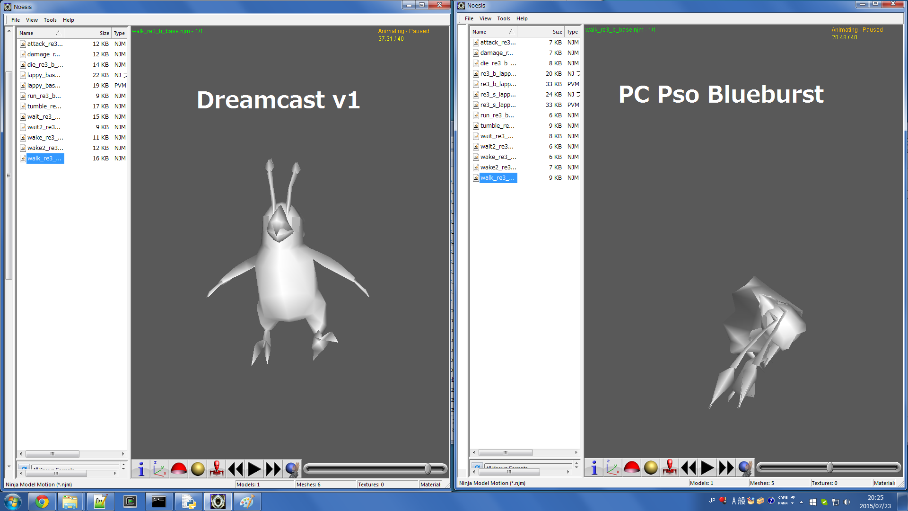Open model info in left Noesis window
Viewport: 908px width, 511px height.
click(141, 469)
